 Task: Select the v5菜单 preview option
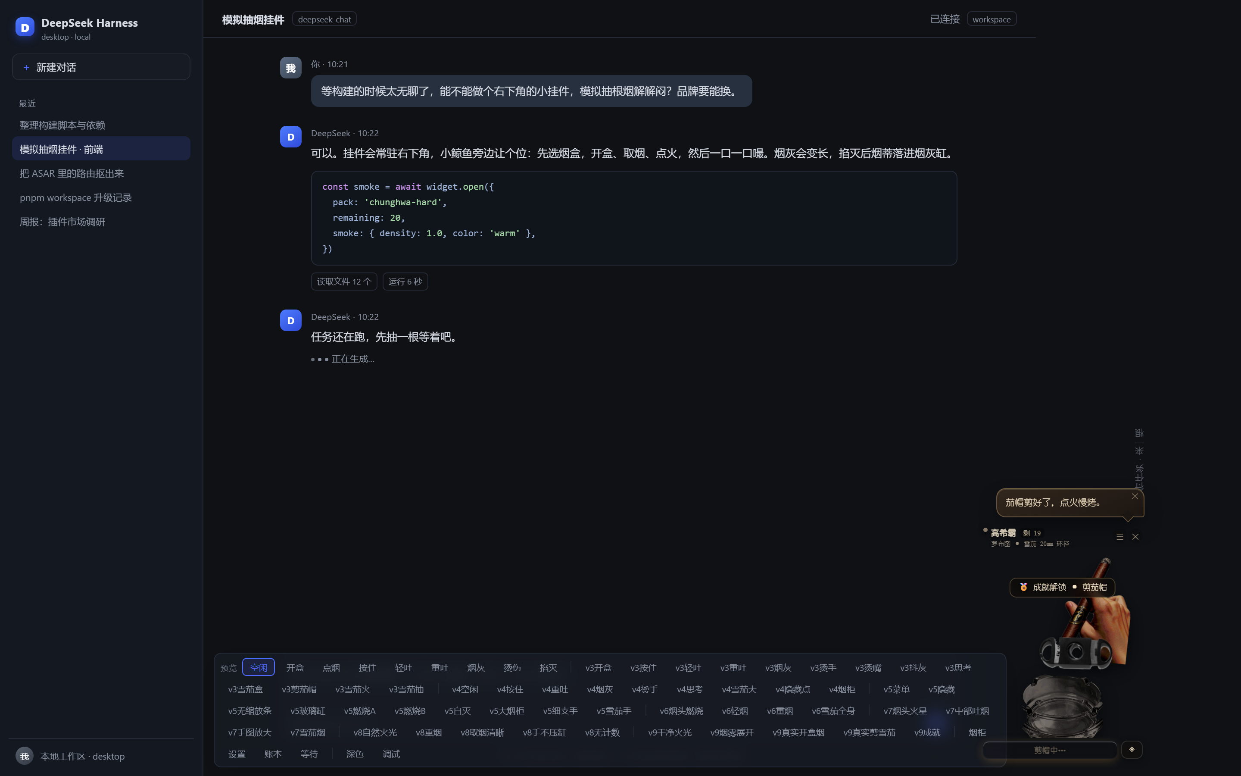(x=896, y=689)
